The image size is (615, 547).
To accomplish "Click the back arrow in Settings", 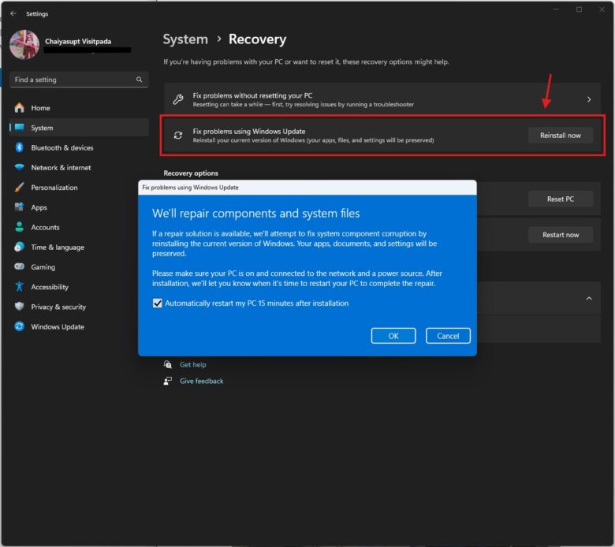I will tap(13, 13).
